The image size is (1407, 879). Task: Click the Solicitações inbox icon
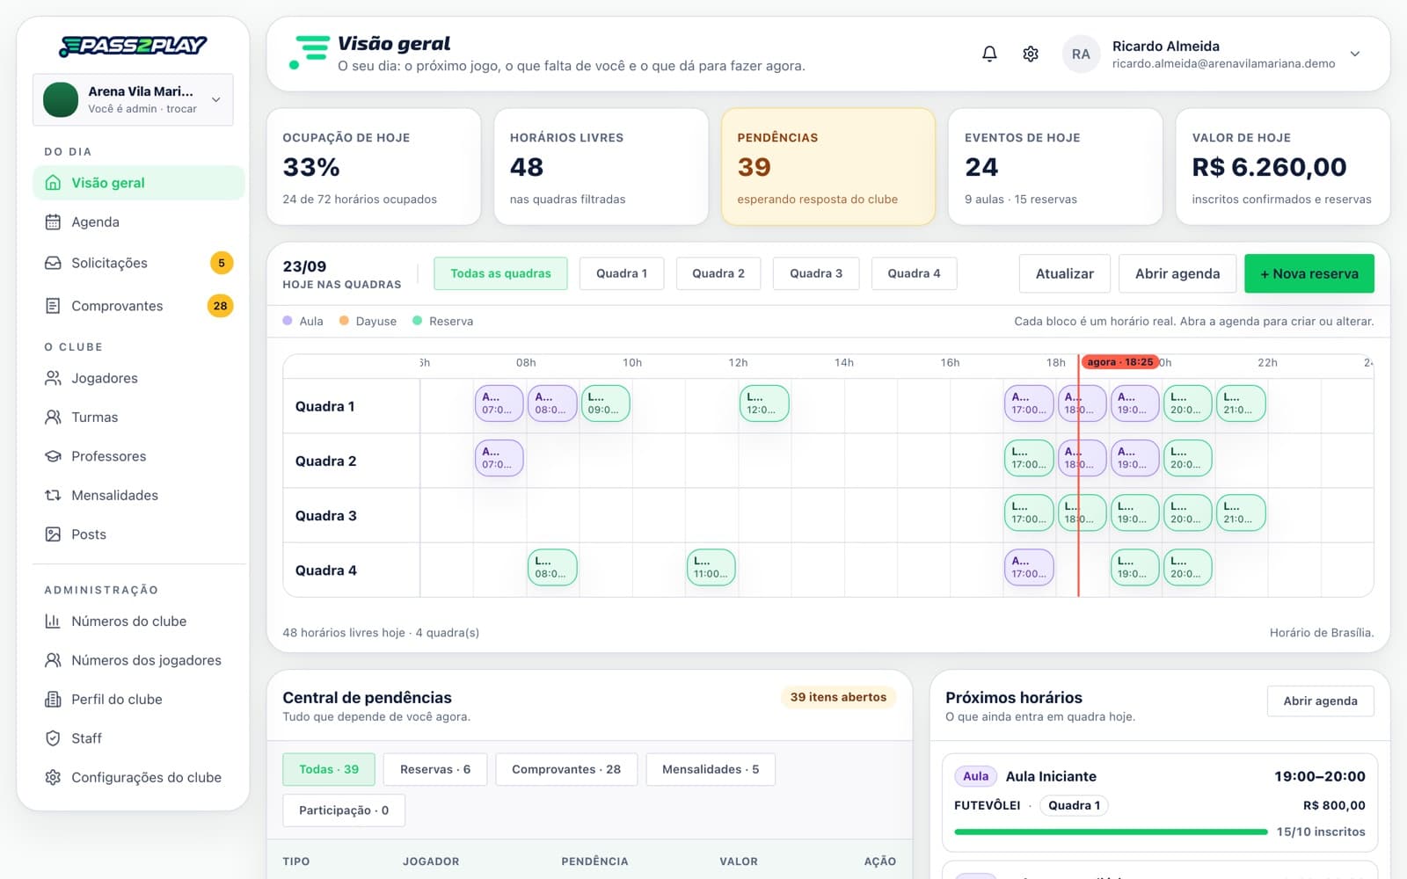pos(53,263)
